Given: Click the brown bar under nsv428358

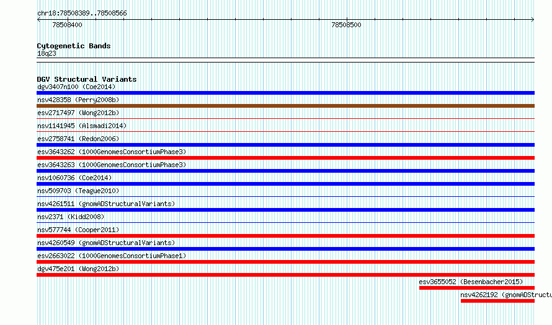Looking at the screenshot, I should click(285, 106).
